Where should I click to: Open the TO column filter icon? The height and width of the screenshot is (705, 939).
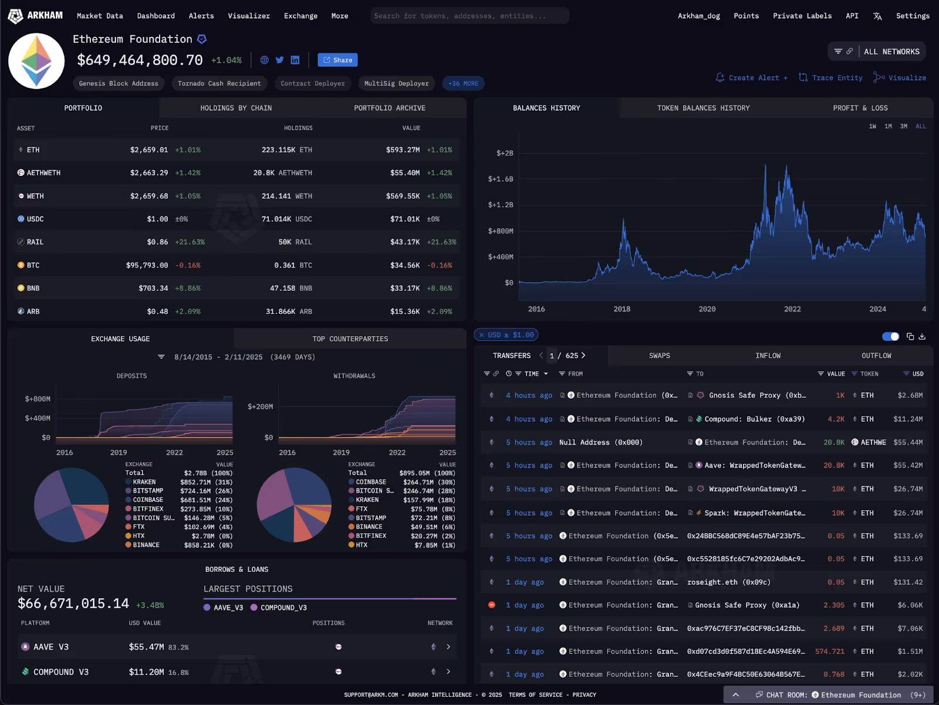click(690, 374)
